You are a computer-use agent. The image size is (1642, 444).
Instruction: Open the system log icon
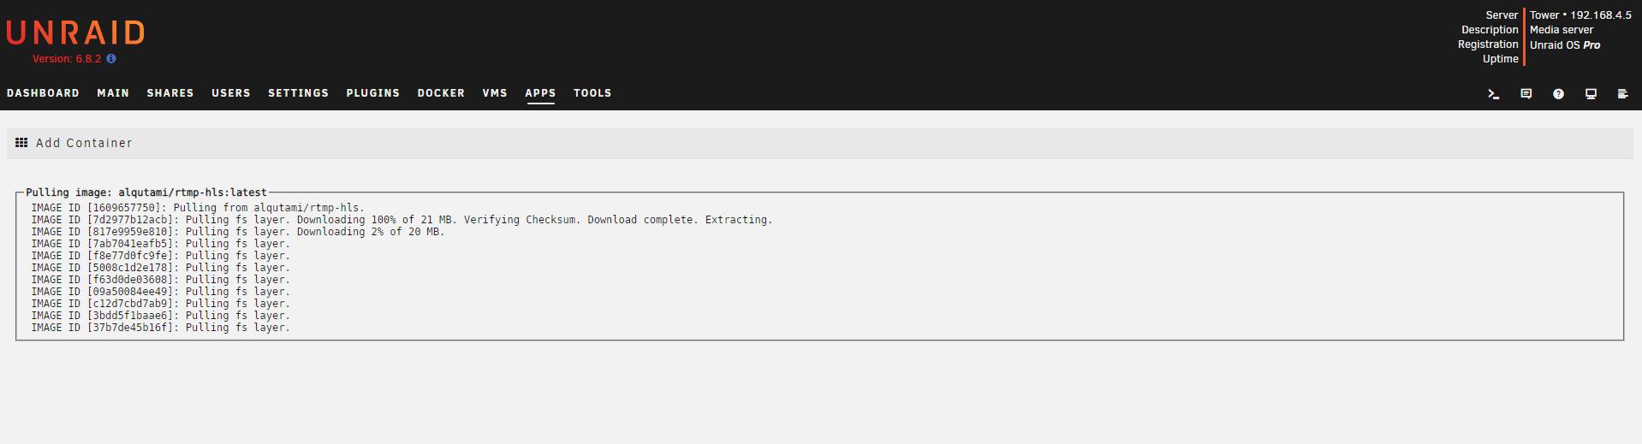click(1622, 94)
